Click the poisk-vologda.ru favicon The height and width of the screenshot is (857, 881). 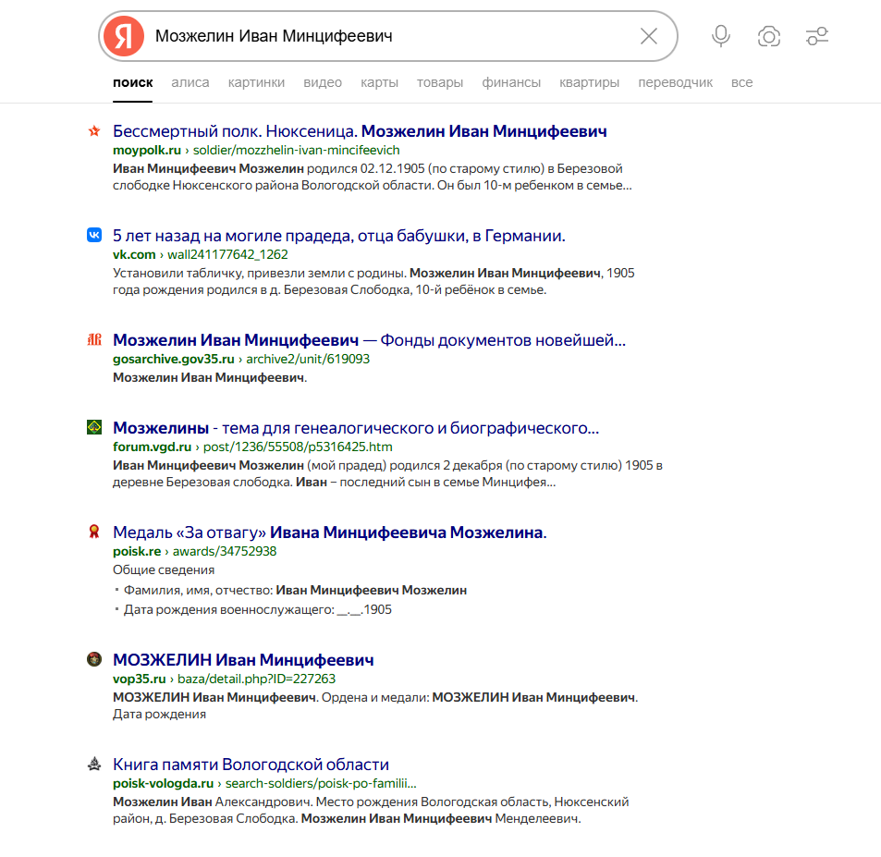pyautogui.click(x=94, y=764)
